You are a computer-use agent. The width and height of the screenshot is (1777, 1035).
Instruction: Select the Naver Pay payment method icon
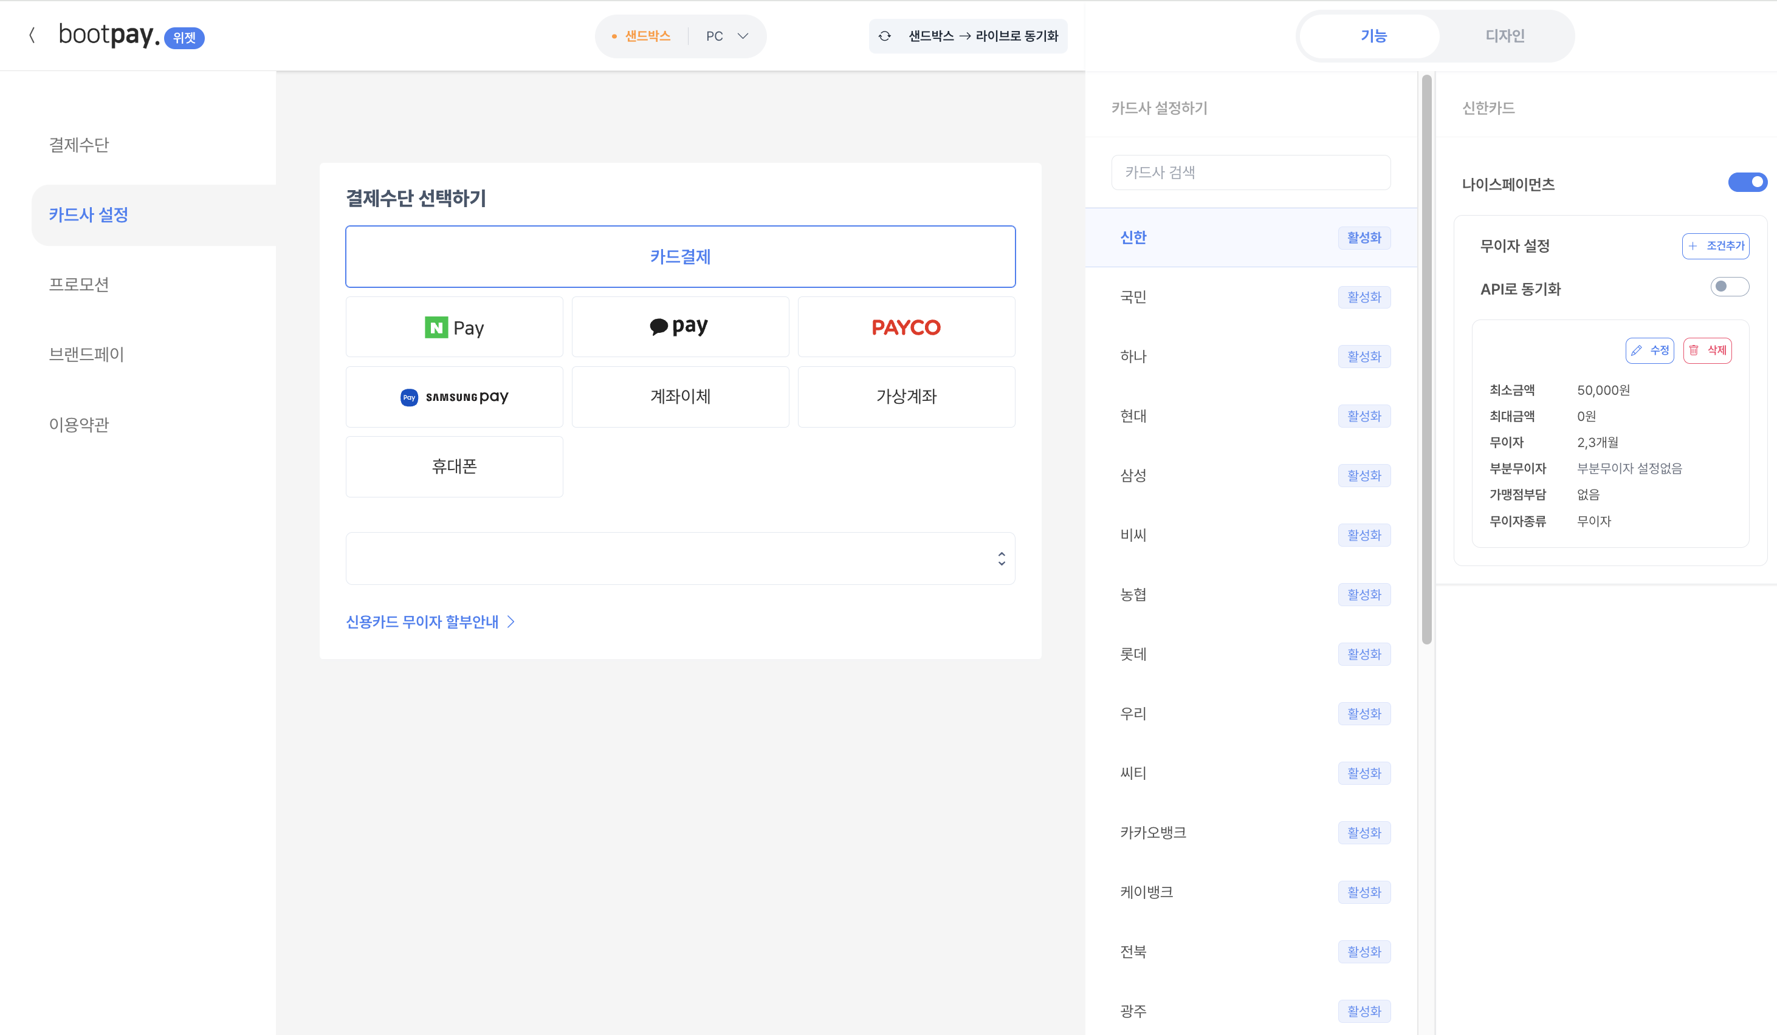pos(454,326)
